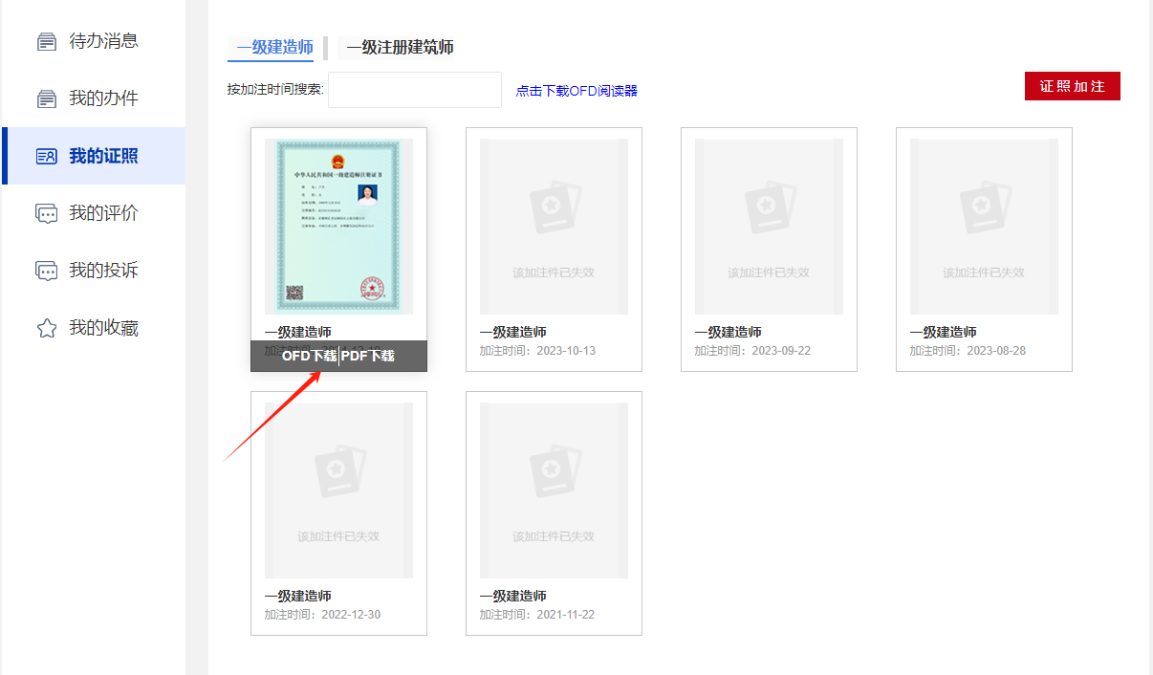
Task: Click the 我的证照 ID card icon
Action: click(46, 156)
